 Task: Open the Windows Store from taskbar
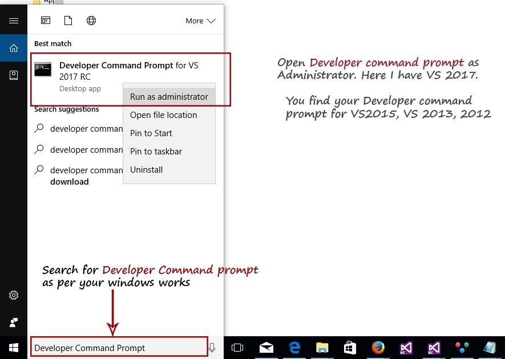point(350,348)
